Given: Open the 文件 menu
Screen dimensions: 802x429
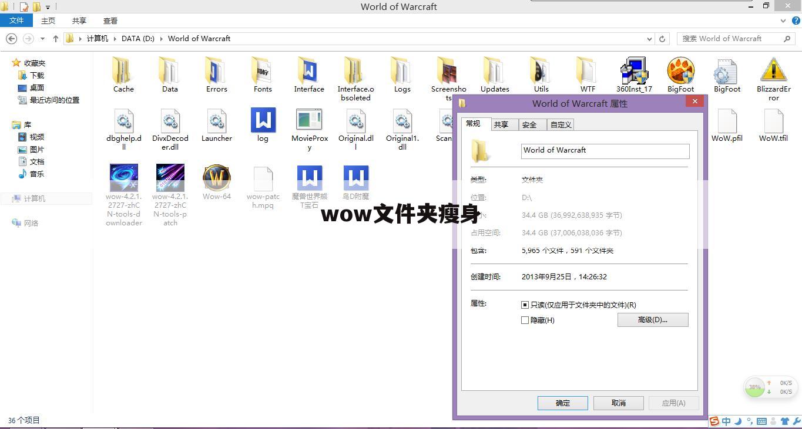Looking at the screenshot, I should click(x=16, y=21).
